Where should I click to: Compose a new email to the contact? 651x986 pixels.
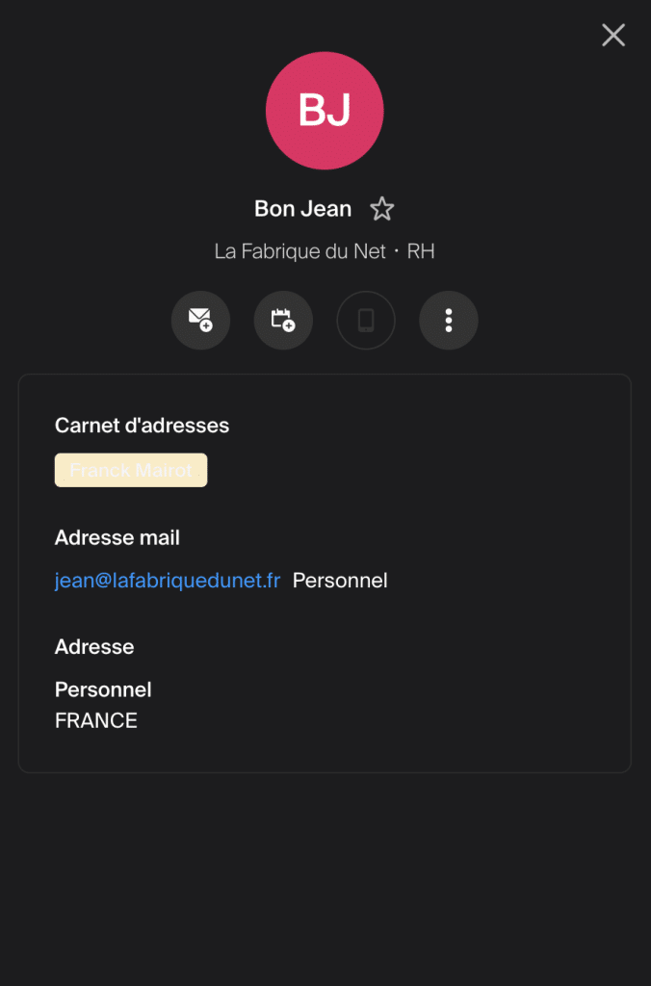pos(200,320)
